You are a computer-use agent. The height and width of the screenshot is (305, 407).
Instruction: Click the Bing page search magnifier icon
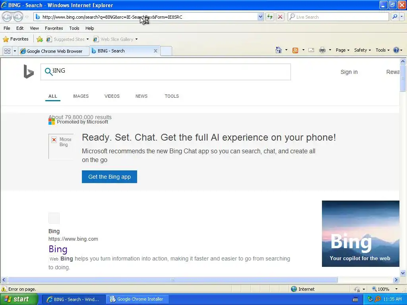click(48, 71)
